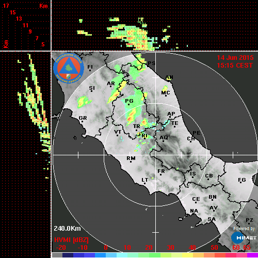The height and width of the screenshot is (258, 258).
Task: Click the HIMET logo
Action: tap(244, 238)
